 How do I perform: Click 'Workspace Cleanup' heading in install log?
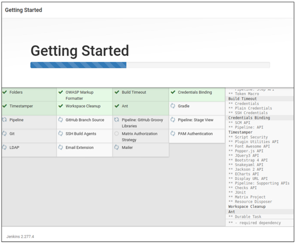coord(247,206)
